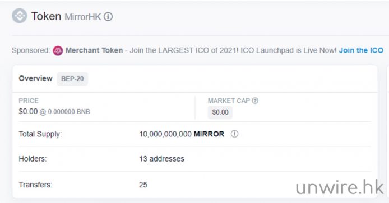Click the pink Merchant Token logo
389x203 pixels.
click(58, 50)
